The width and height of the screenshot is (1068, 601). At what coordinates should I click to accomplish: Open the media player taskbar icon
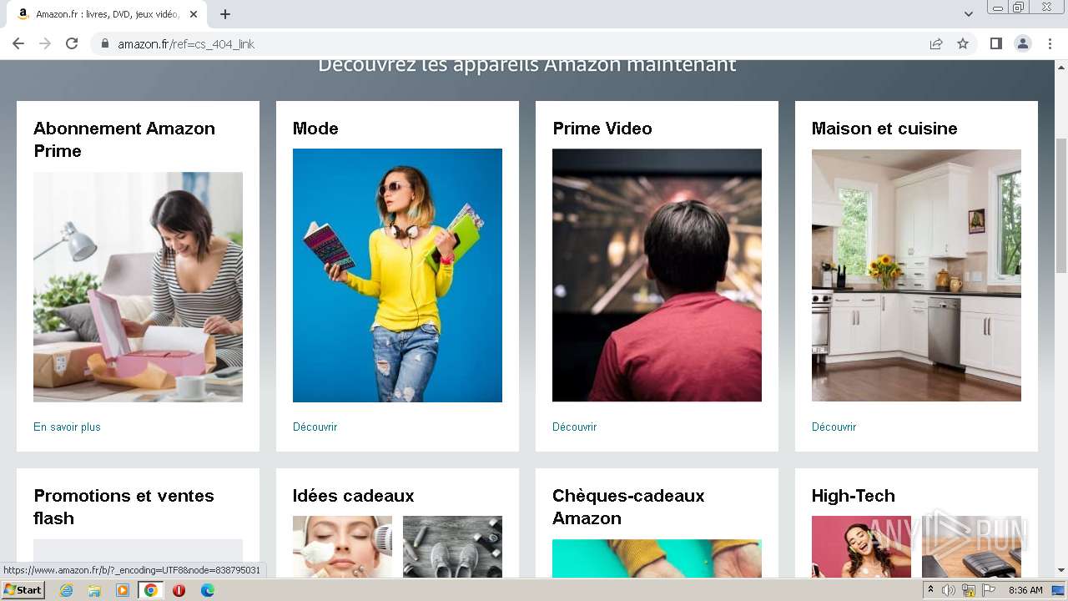pos(123,590)
